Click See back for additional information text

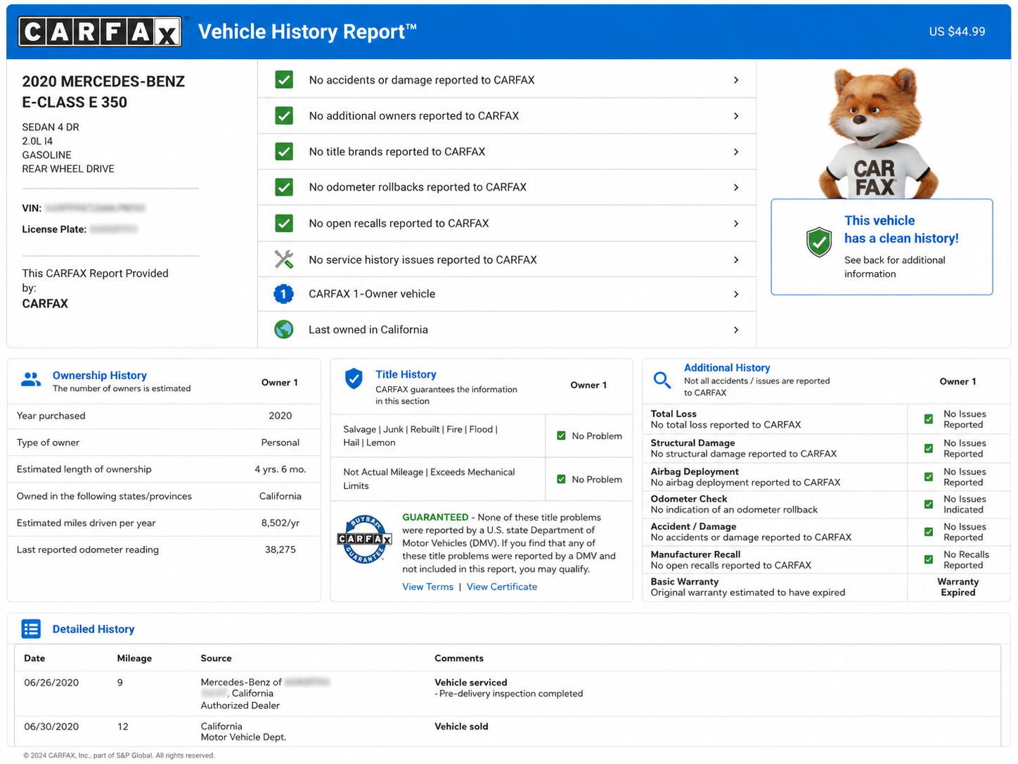tap(895, 267)
